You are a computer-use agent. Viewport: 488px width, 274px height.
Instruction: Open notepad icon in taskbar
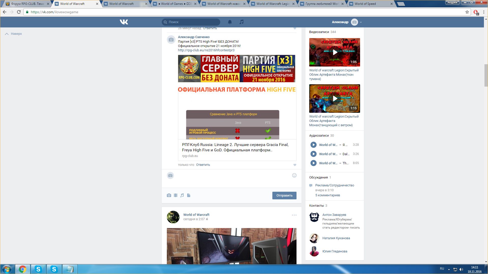pyautogui.click(x=70, y=269)
